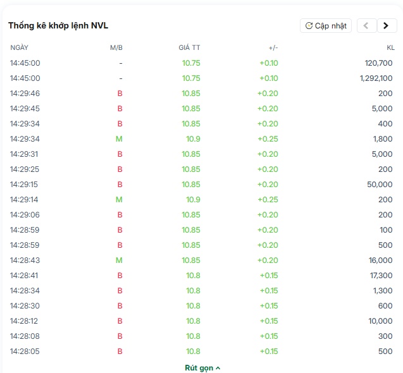Screen dimensions: 403x373
Task: Click the Thống kê khớp lệnh NVL title
Action: [x=58, y=26]
